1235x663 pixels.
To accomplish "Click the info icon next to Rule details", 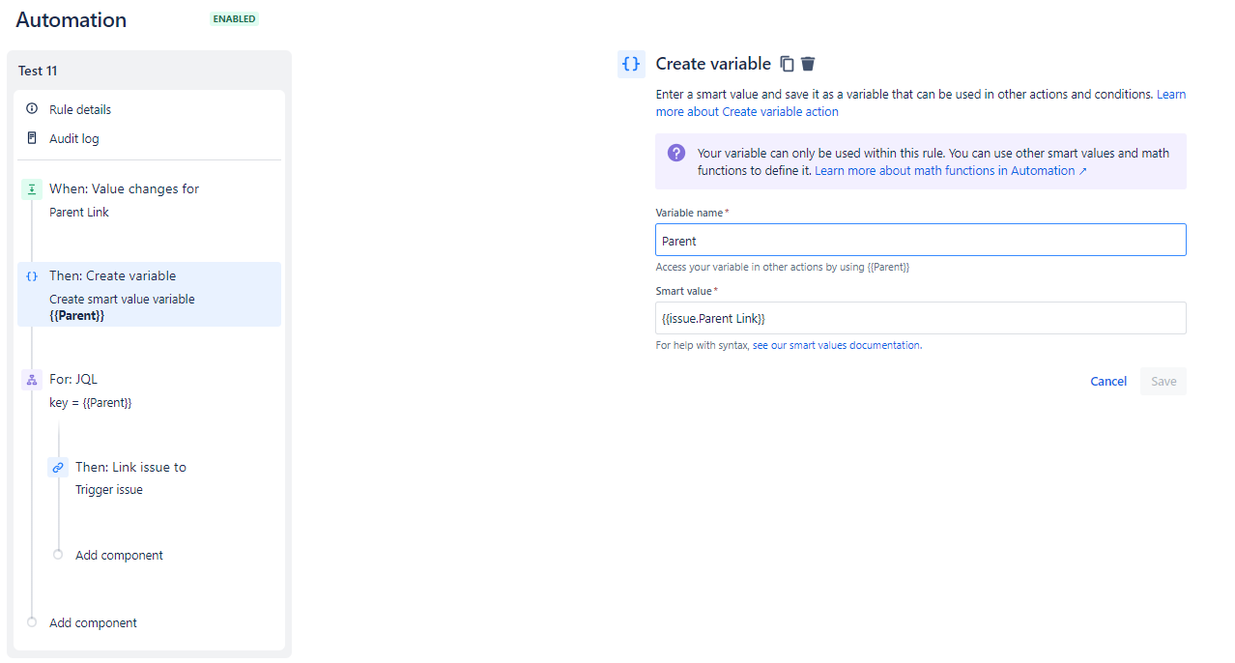I will point(33,109).
